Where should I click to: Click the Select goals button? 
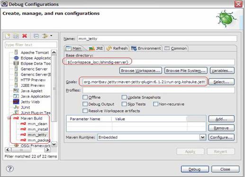(x=221, y=82)
